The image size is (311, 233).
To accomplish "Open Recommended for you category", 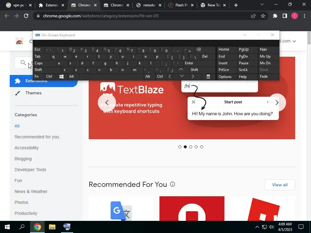I will tap(37, 137).
